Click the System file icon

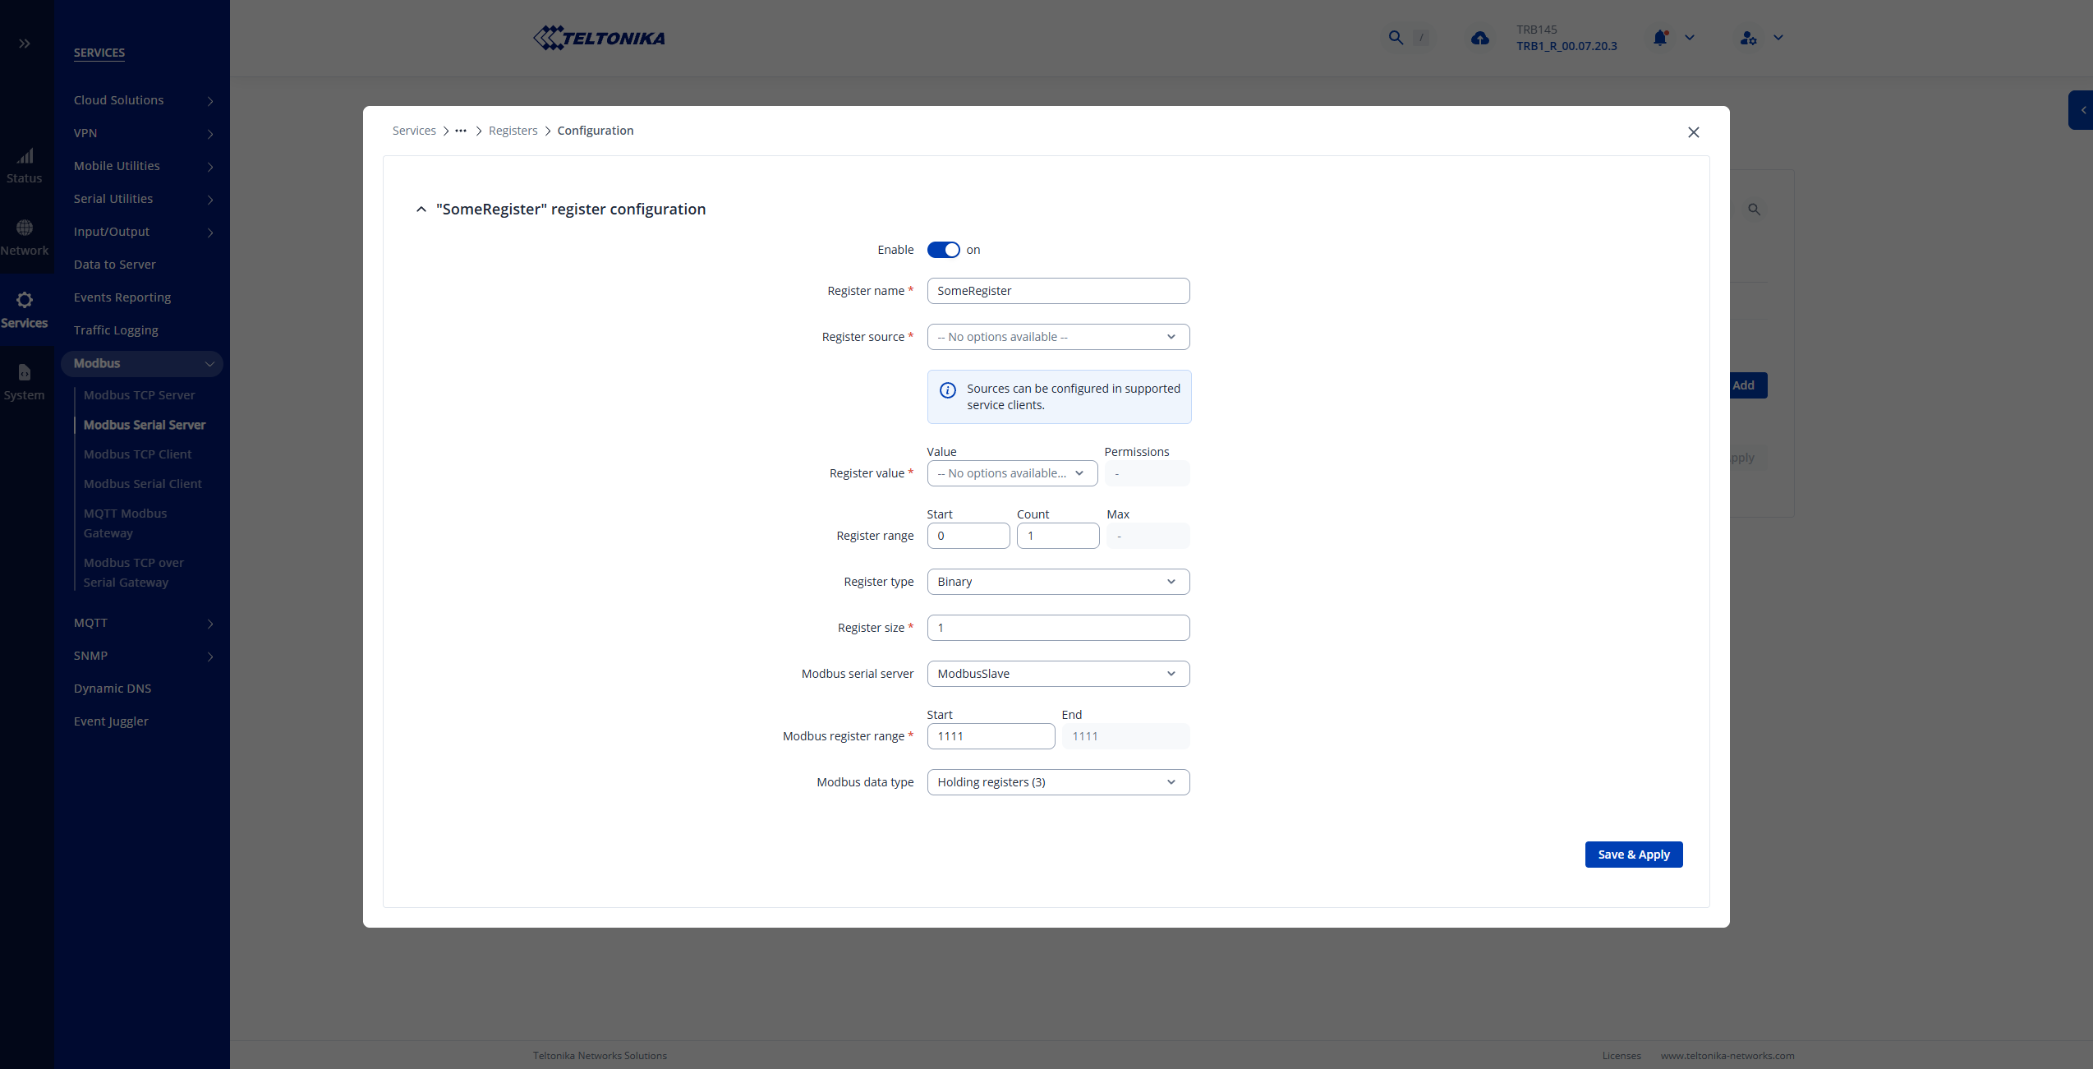25,373
